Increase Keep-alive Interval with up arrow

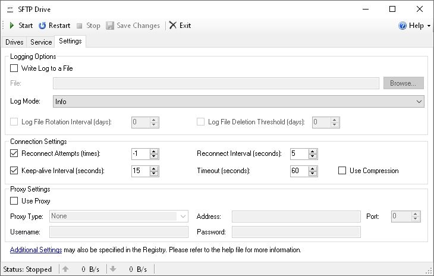[x=154, y=168]
